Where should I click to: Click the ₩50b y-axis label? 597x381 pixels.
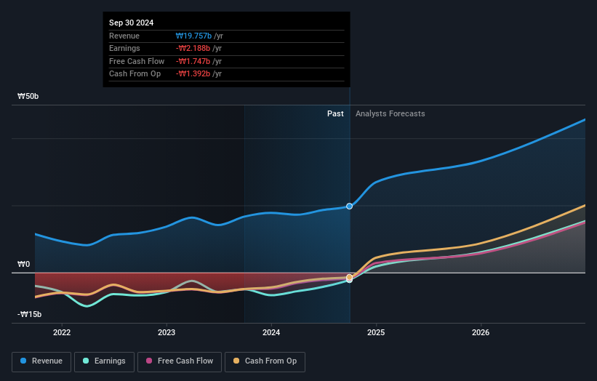pyautogui.click(x=28, y=96)
